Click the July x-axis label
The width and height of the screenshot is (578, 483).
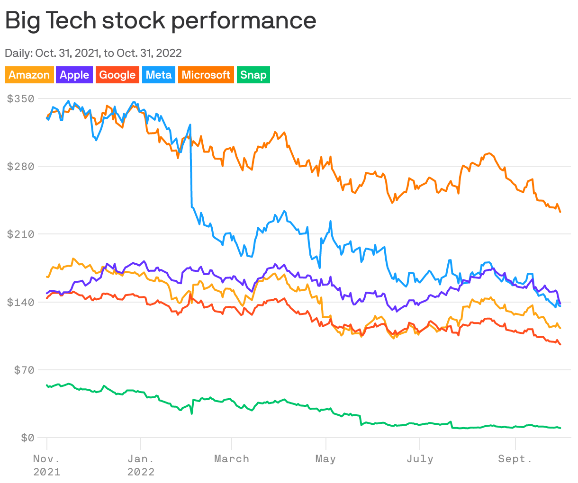(420, 459)
